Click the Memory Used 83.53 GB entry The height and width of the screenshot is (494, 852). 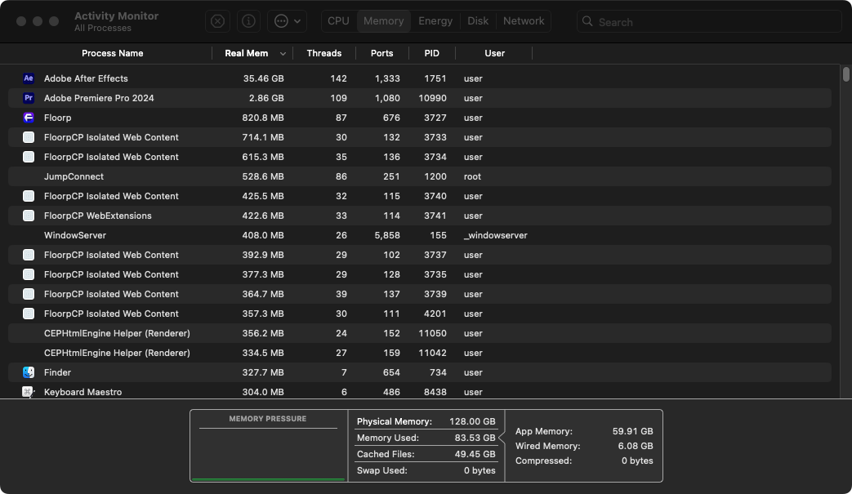click(426, 438)
